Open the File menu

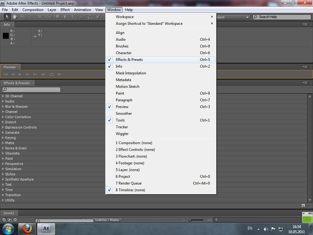5,9
